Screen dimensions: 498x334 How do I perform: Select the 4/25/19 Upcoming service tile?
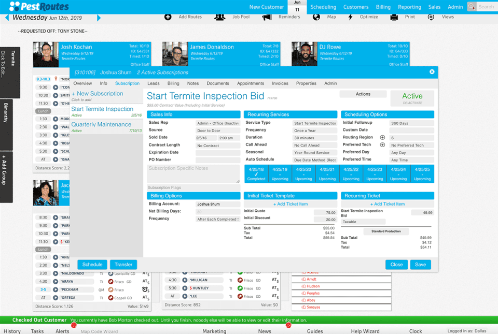click(x=280, y=173)
